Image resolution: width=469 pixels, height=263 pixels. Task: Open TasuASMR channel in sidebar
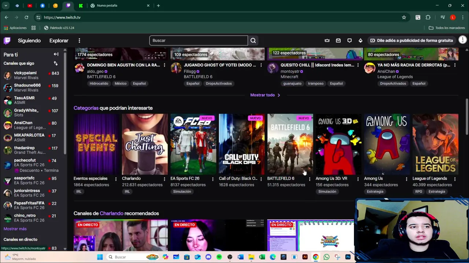coord(32,100)
